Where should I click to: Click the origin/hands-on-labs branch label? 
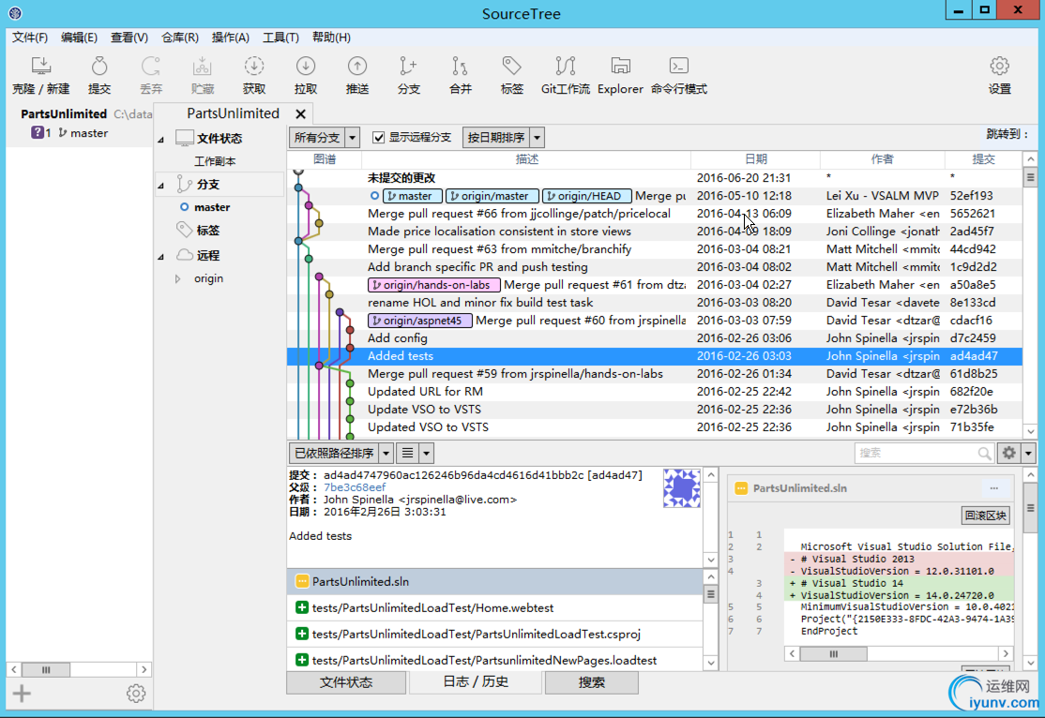[434, 285]
